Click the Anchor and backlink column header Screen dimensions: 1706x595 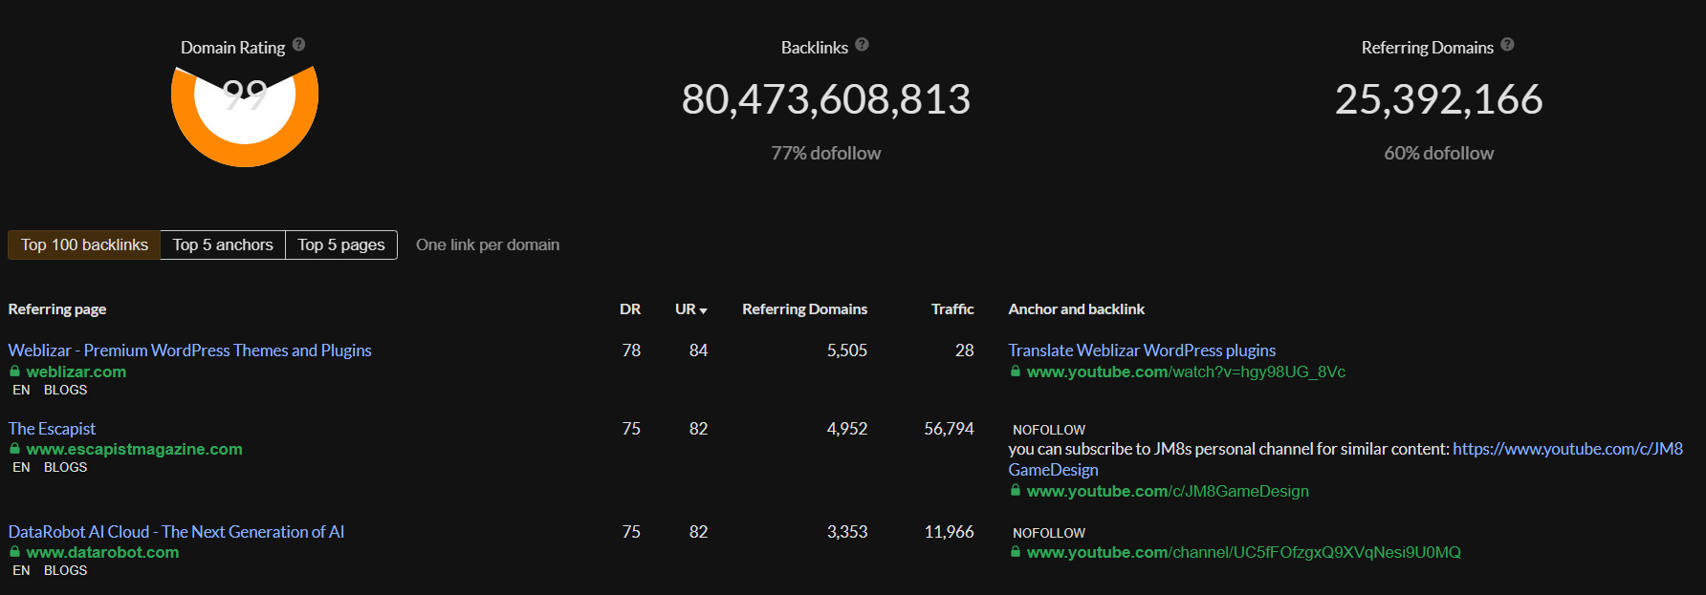coord(1076,309)
